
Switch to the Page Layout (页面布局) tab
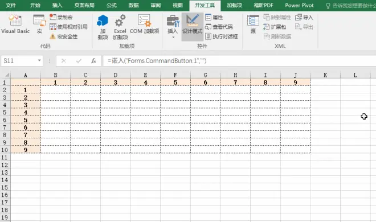click(84, 5)
